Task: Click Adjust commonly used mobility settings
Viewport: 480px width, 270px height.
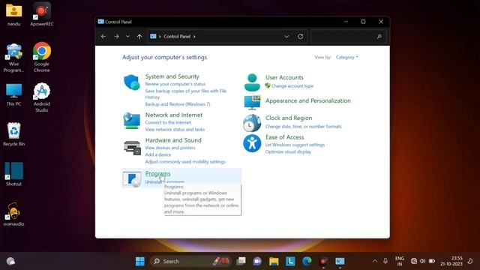Action: click(185, 162)
